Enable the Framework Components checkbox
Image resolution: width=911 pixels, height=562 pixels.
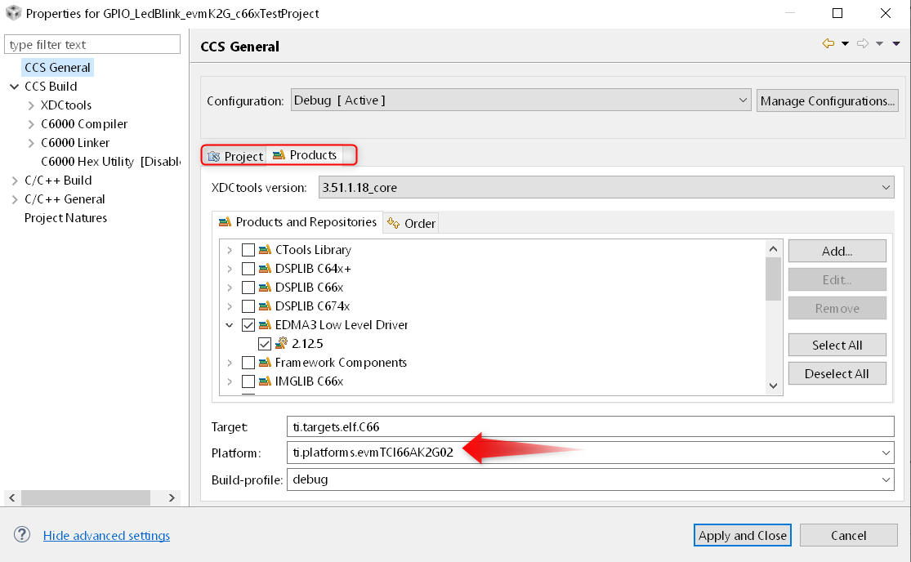pyautogui.click(x=248, y=363)
